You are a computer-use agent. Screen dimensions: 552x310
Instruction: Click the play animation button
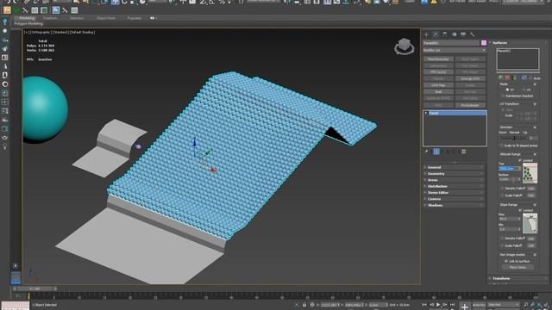tap(438, 305)
